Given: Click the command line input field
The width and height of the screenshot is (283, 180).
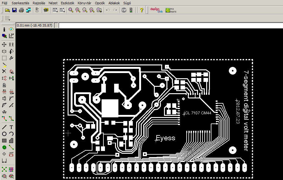Looking at the screenshot, I should (171, 25).
